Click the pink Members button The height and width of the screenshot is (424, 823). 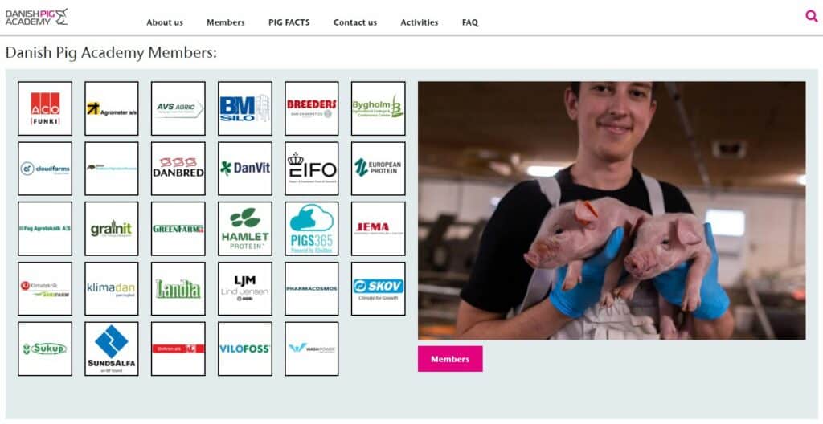click(x=450, y=359)
